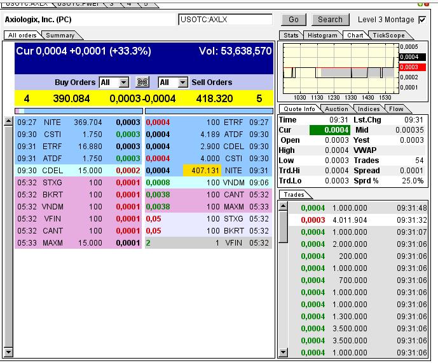This screenshot has height=363, width=438.
Task: Open the Flow tab
Action: point(396,109)
